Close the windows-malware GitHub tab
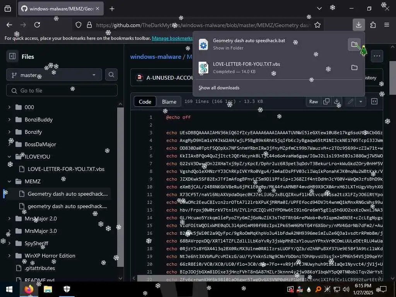 pos(97,9)
